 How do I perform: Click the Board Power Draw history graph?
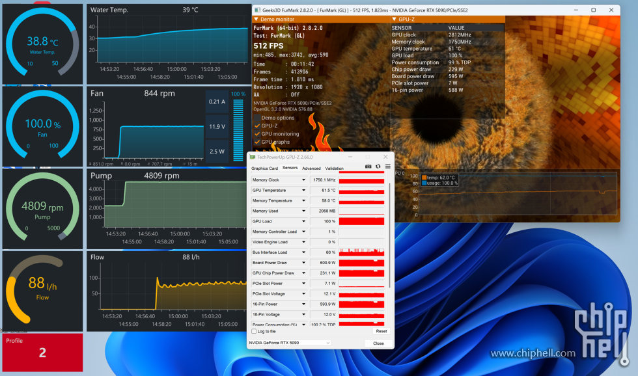[x=361, y=263]
